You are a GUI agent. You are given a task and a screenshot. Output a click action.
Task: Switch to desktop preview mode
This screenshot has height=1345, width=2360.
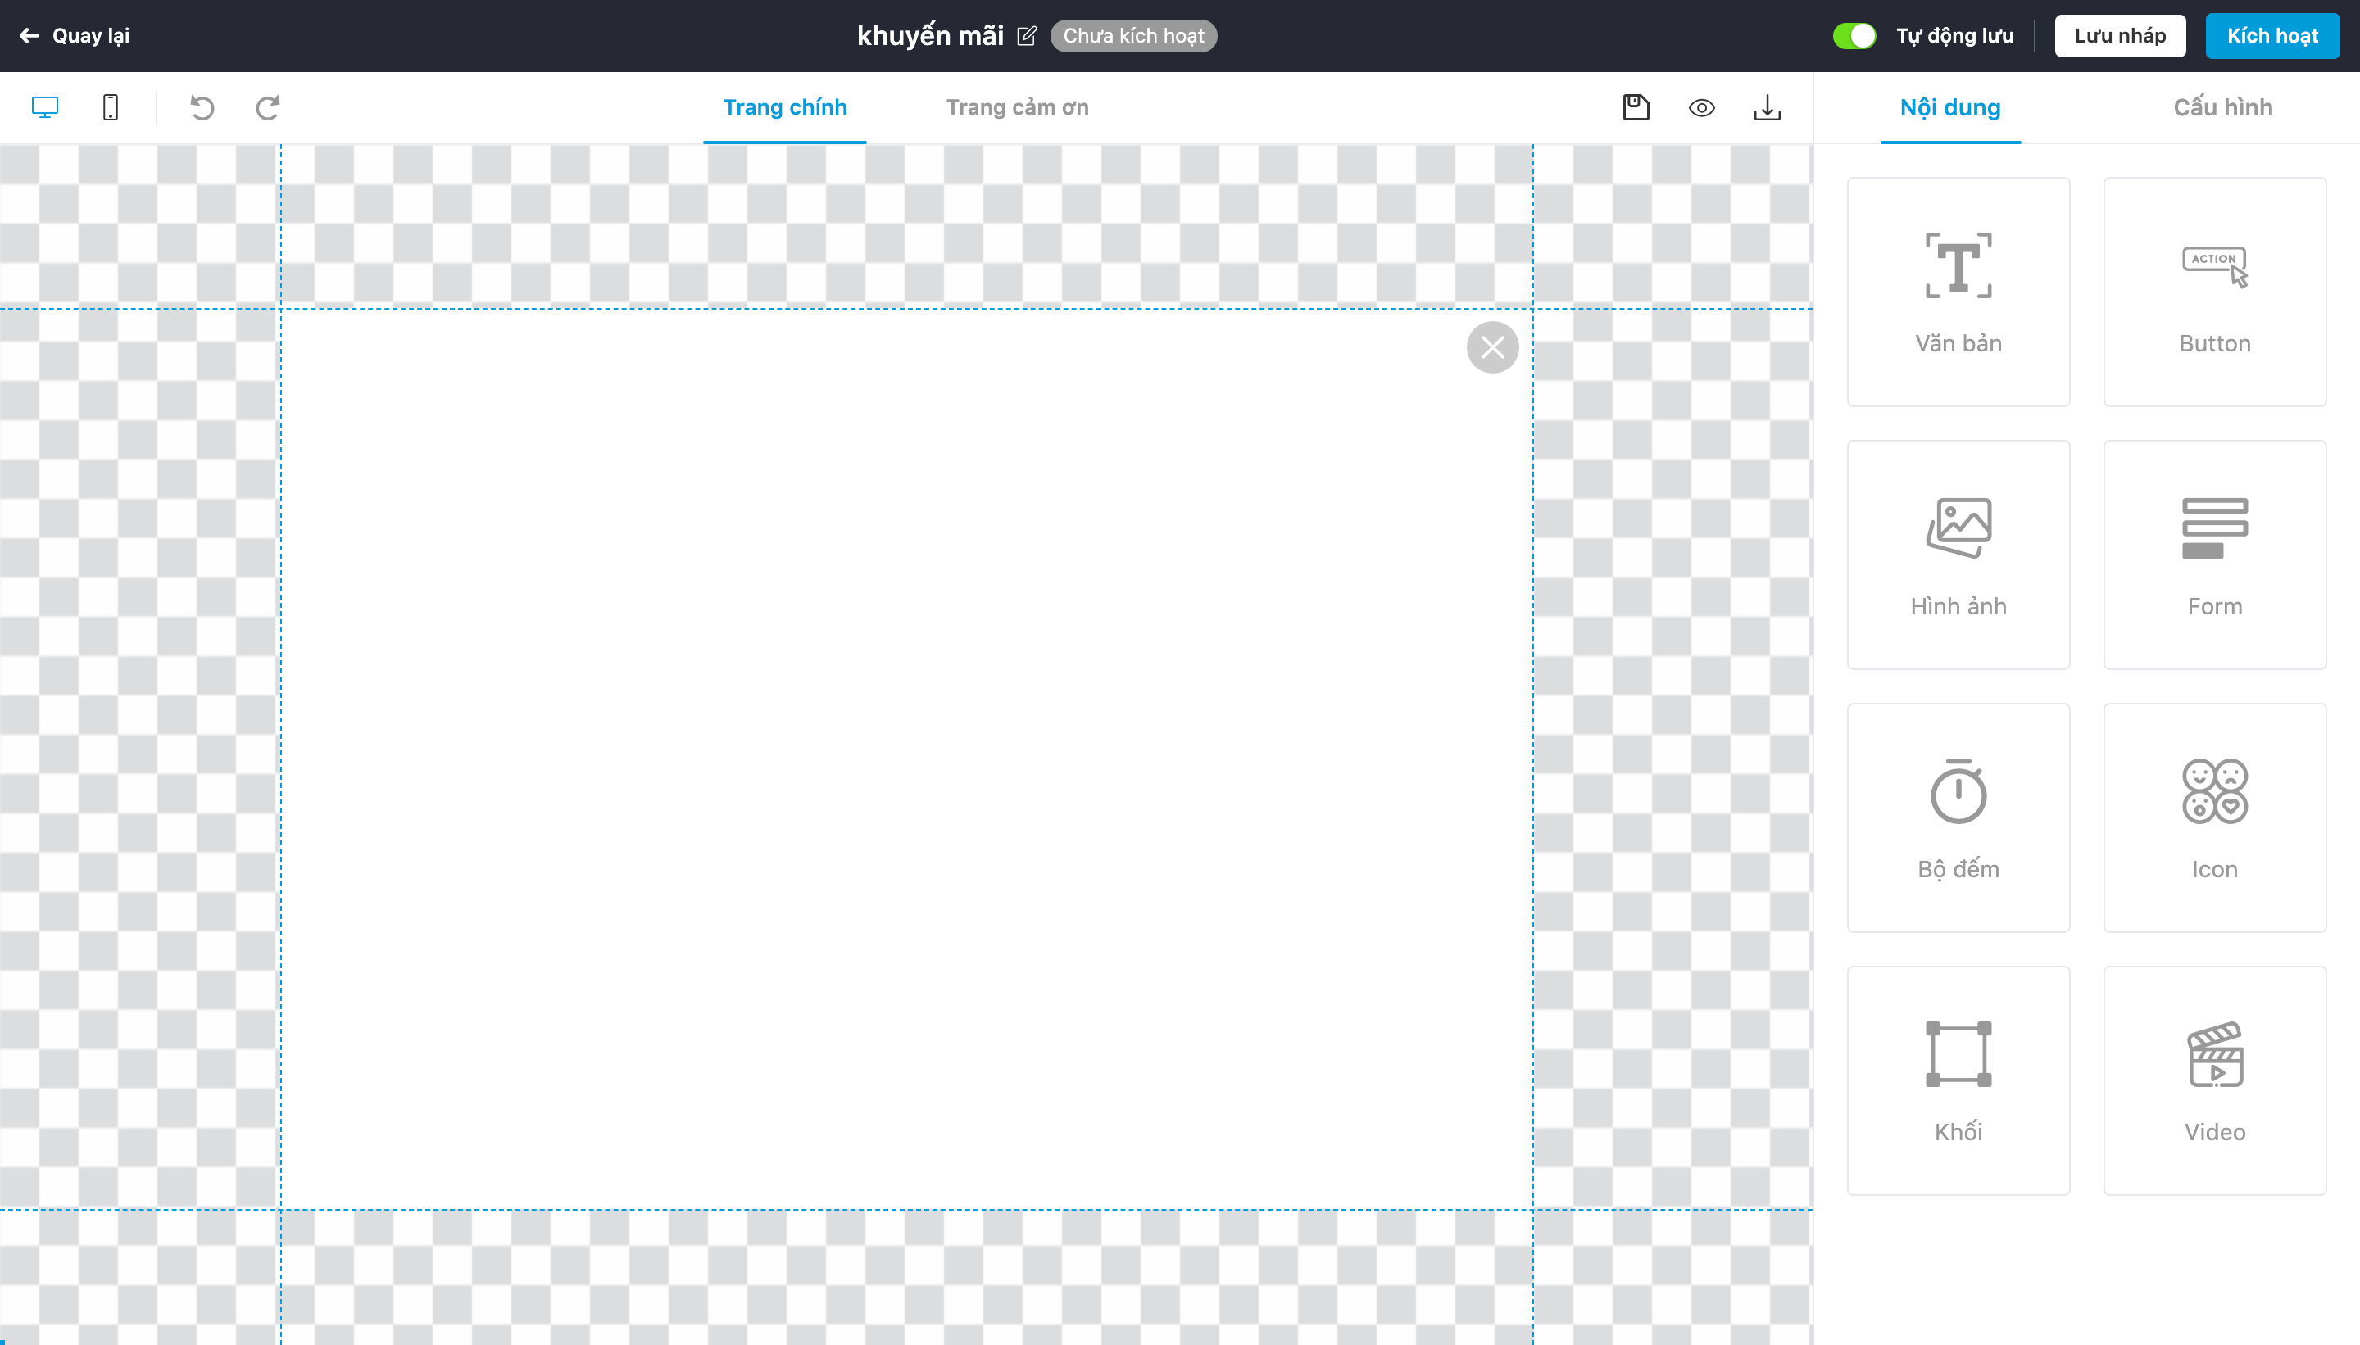tap(44, 107)
